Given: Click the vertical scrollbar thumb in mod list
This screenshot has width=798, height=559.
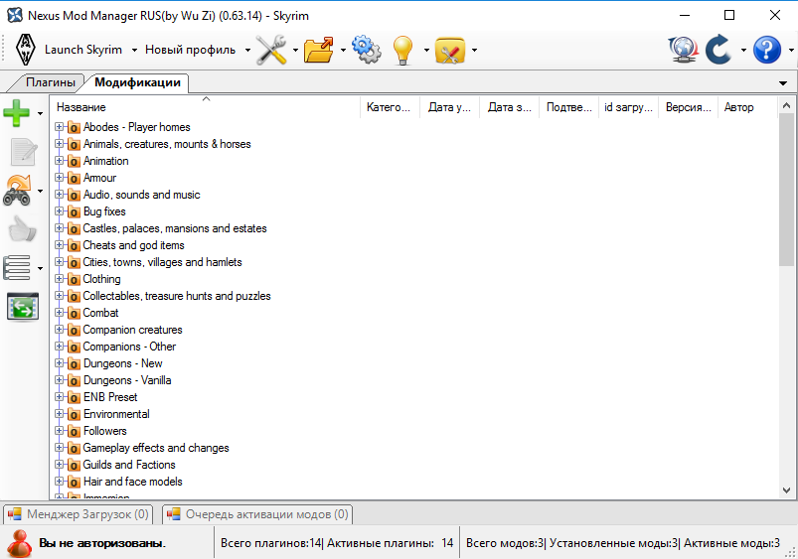Looking at the screenshot, I should (786, 190).
